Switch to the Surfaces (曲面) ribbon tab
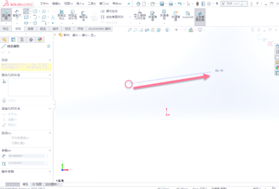The height and width of the screenshot is (189, 279). [30, 29]
